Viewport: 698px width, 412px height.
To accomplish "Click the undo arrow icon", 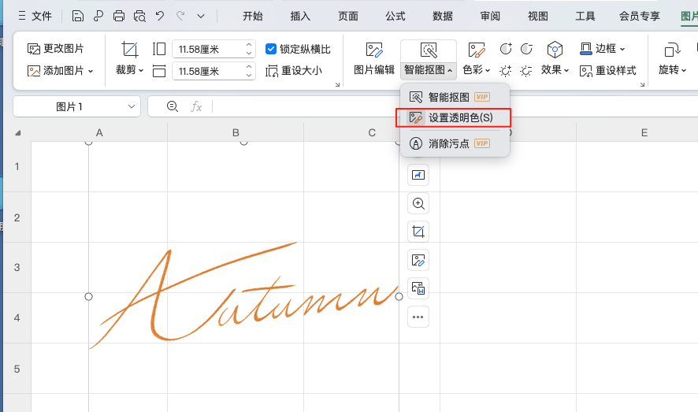I will coord(160,16).
